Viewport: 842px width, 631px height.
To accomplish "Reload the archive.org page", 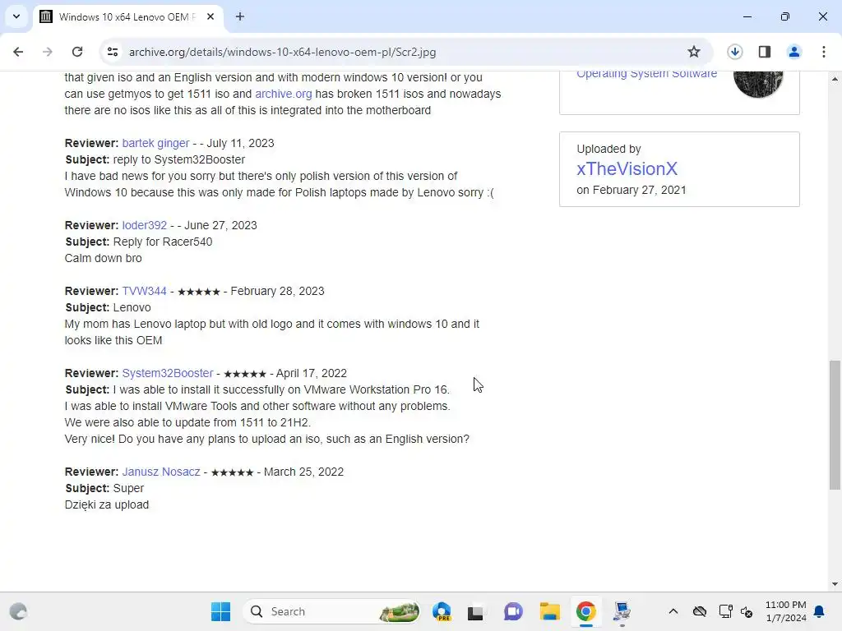I will (x=77, y=52).
